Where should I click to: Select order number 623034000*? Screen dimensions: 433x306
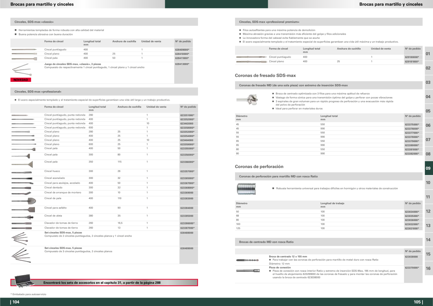click(x=412, y=212)
